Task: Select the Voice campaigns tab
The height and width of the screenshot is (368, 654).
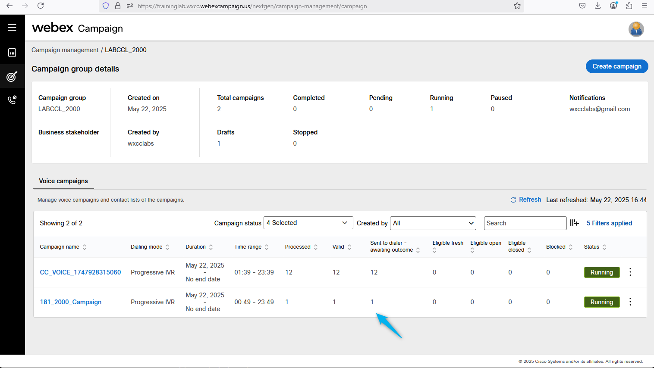Action: pos(63,181)
